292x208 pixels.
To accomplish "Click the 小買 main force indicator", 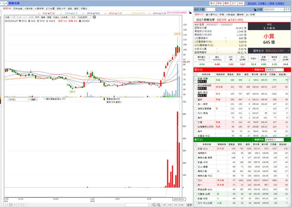I will tap(269, 36).
